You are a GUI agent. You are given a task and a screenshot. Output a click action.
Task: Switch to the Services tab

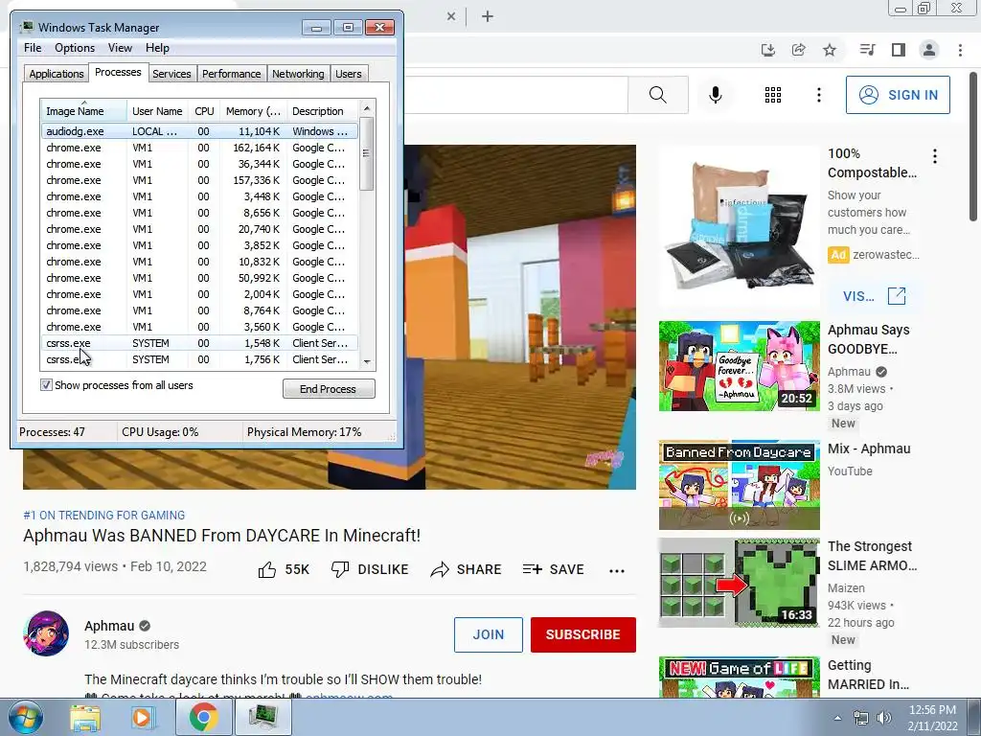[x=171, y=74]
